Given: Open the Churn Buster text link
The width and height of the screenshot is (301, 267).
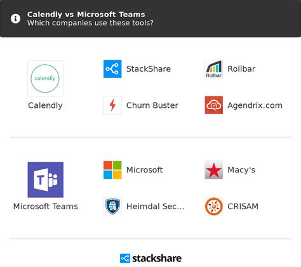Looking at the screenshot, I should pos(152,105).
